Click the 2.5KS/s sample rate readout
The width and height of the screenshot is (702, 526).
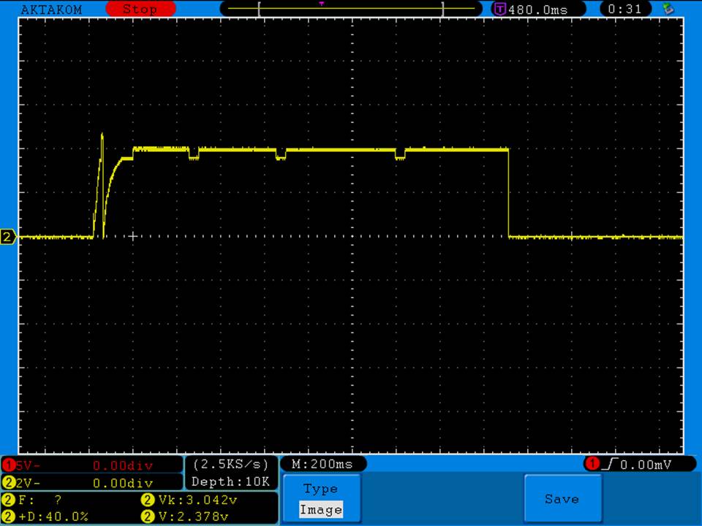[230, 464]
